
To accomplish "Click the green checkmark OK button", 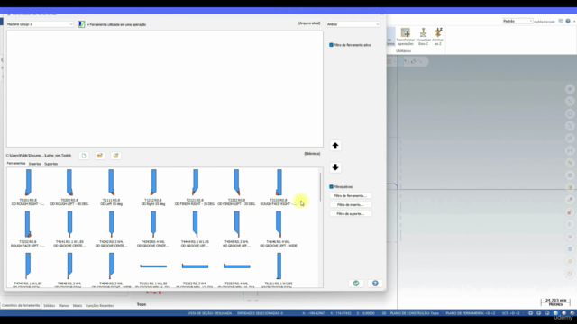I will (x=356, y=283).
